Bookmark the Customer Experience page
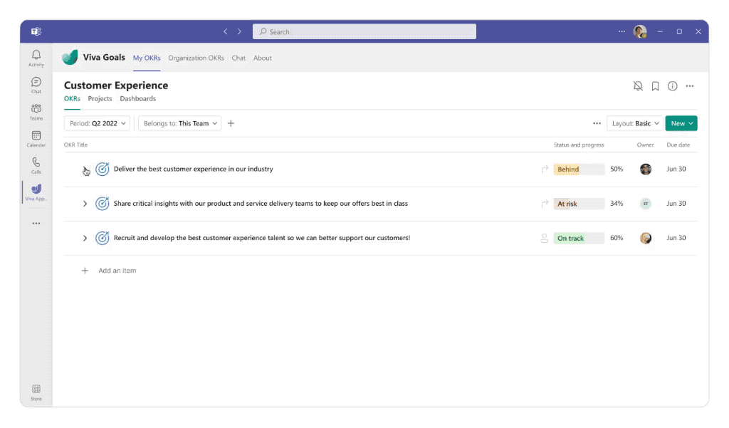Image resolution: width=729 pixels, height=428 pixels. click(x=655, y=85)
